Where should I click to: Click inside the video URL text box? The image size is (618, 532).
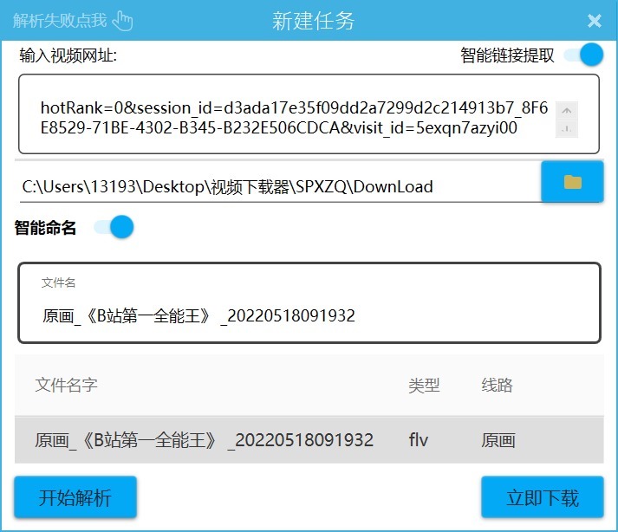286,119
